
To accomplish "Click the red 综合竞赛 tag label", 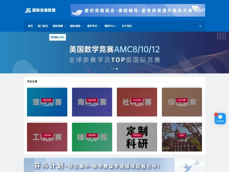I will pos(182,100).
